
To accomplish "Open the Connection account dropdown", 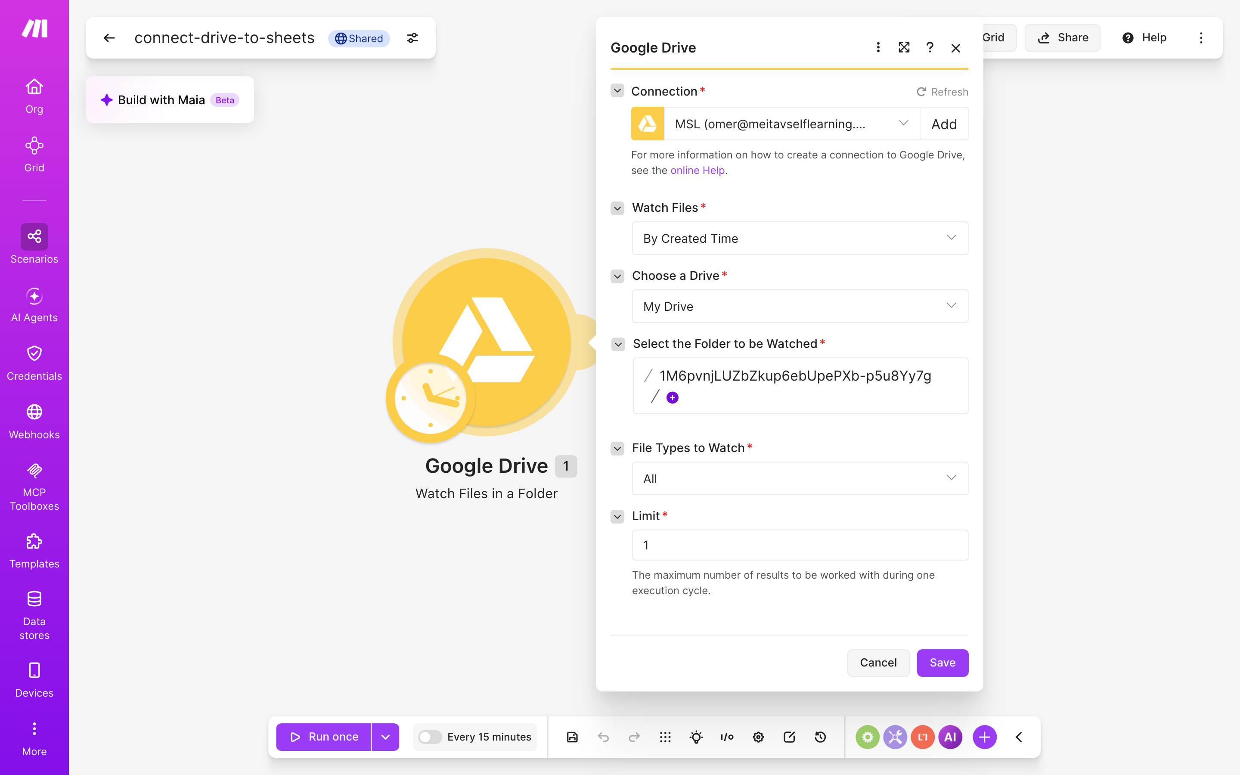I will (x=792, y=124).
